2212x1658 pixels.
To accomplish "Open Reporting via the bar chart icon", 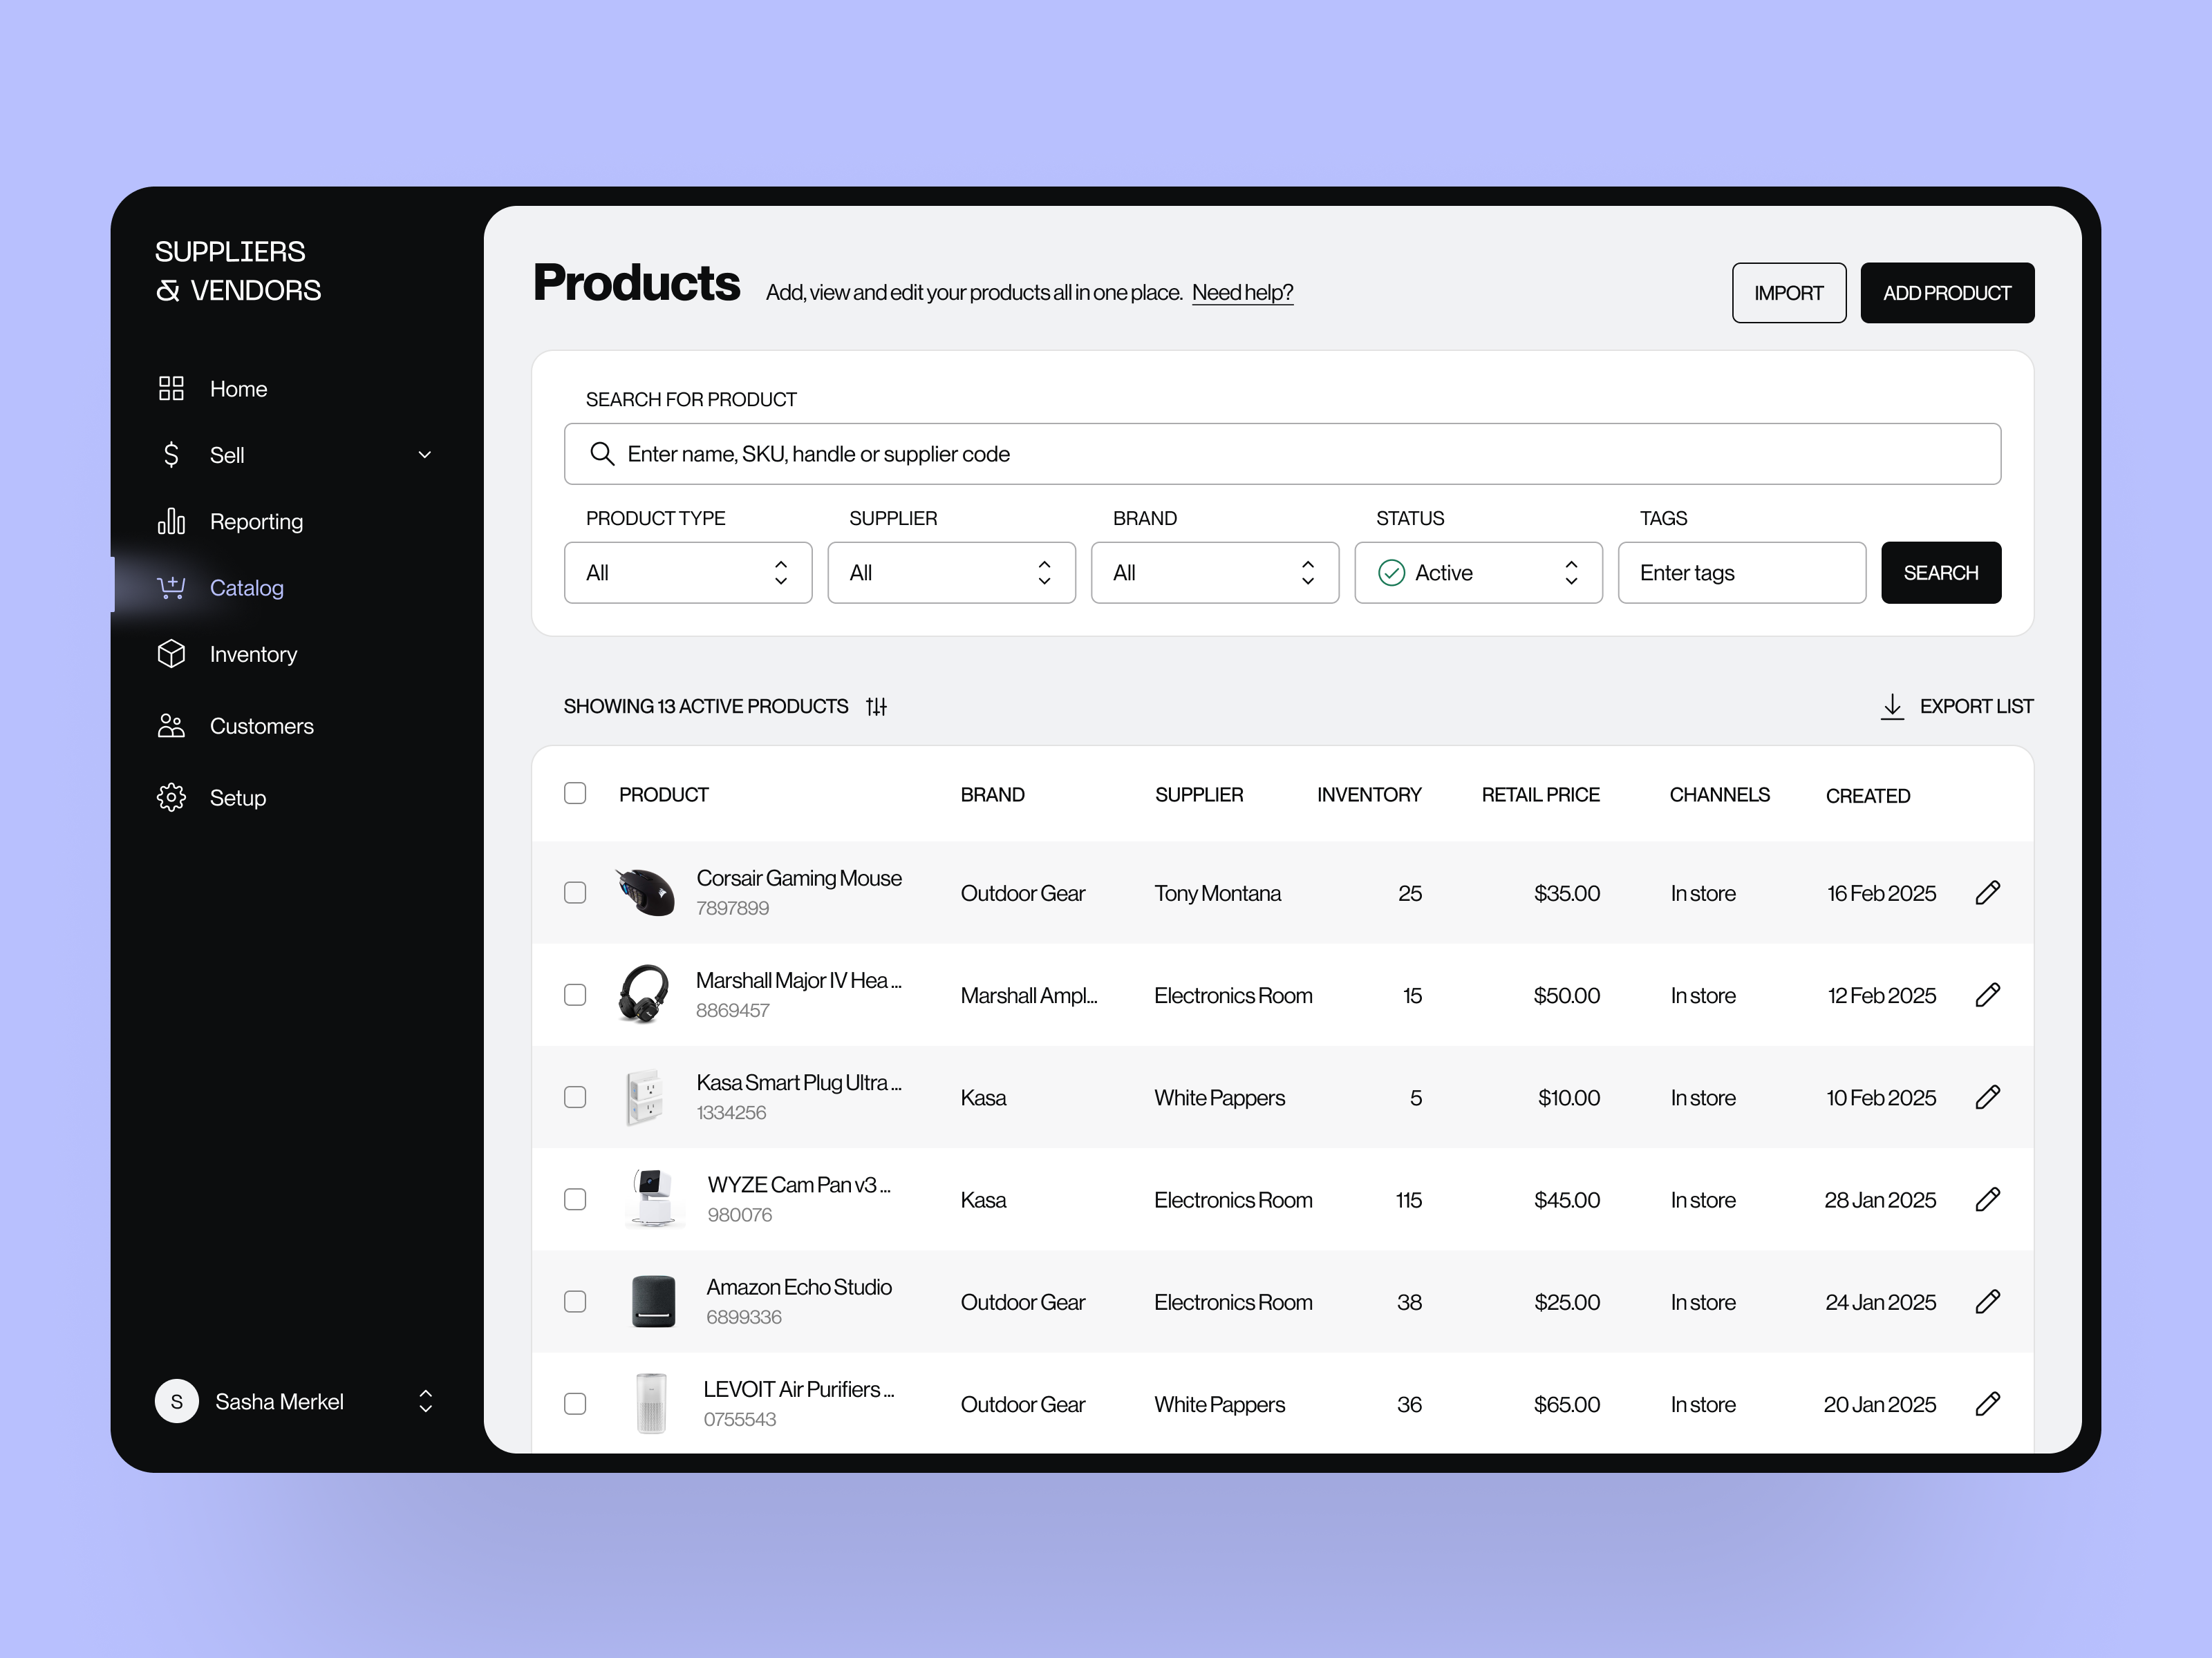I will (x=171, y=521).
